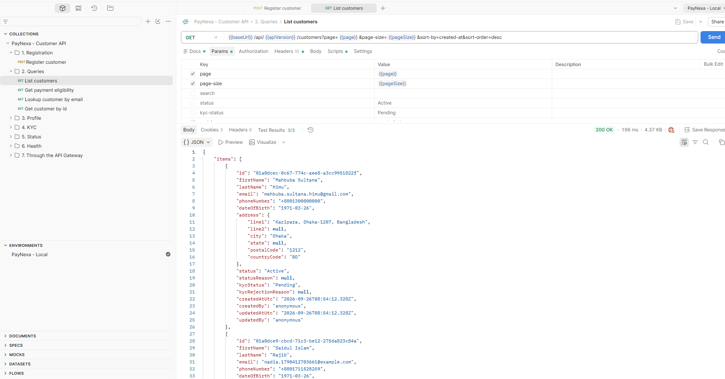Open the History sidebar icon
The width and height of the screenshot is (725, 379).
click(94, 8)
